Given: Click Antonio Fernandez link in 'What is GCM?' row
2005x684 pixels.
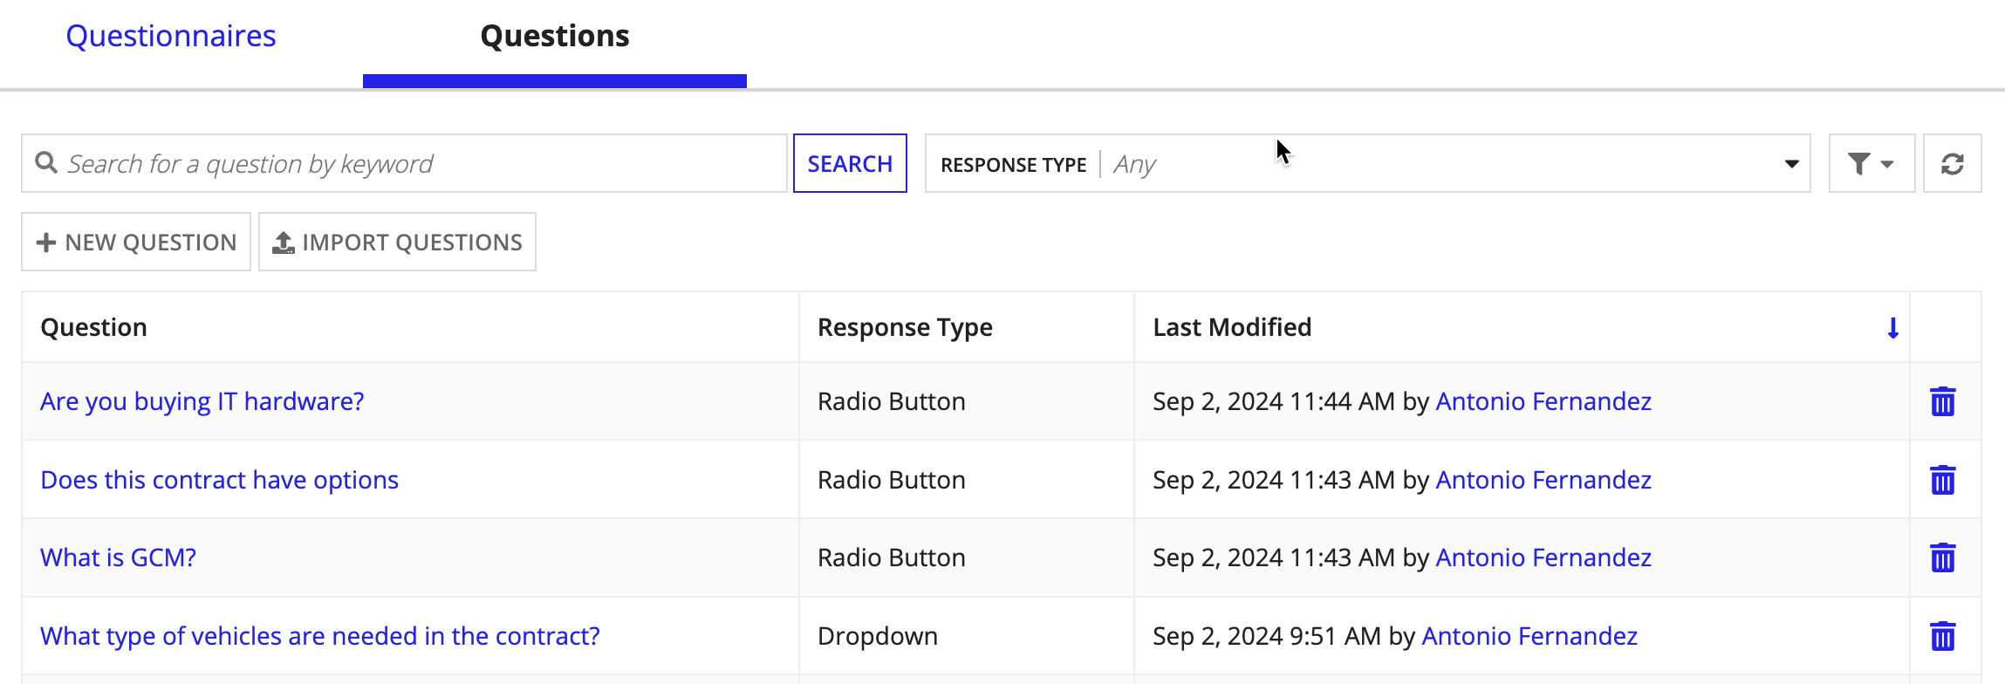Looking at the screenshot, I should (x=1543, y=557).
